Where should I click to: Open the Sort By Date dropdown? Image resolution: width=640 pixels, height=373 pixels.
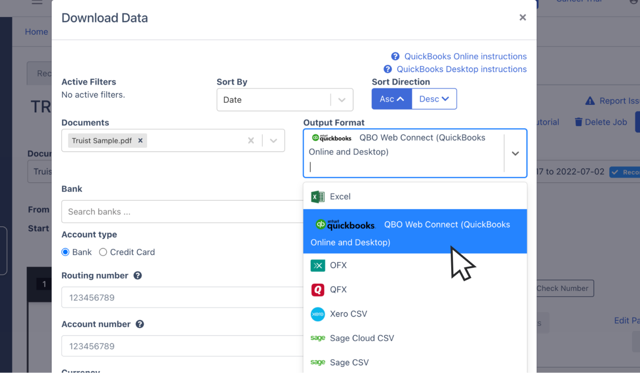pos(285,100)
